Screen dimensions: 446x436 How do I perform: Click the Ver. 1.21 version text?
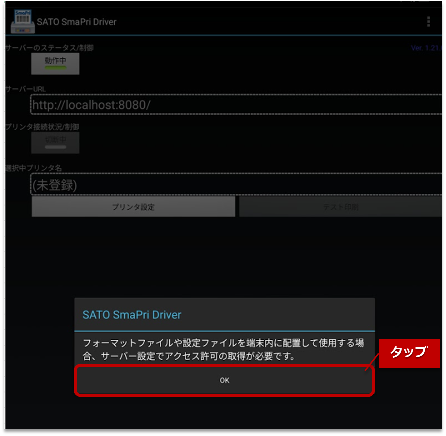pos(426,48)
